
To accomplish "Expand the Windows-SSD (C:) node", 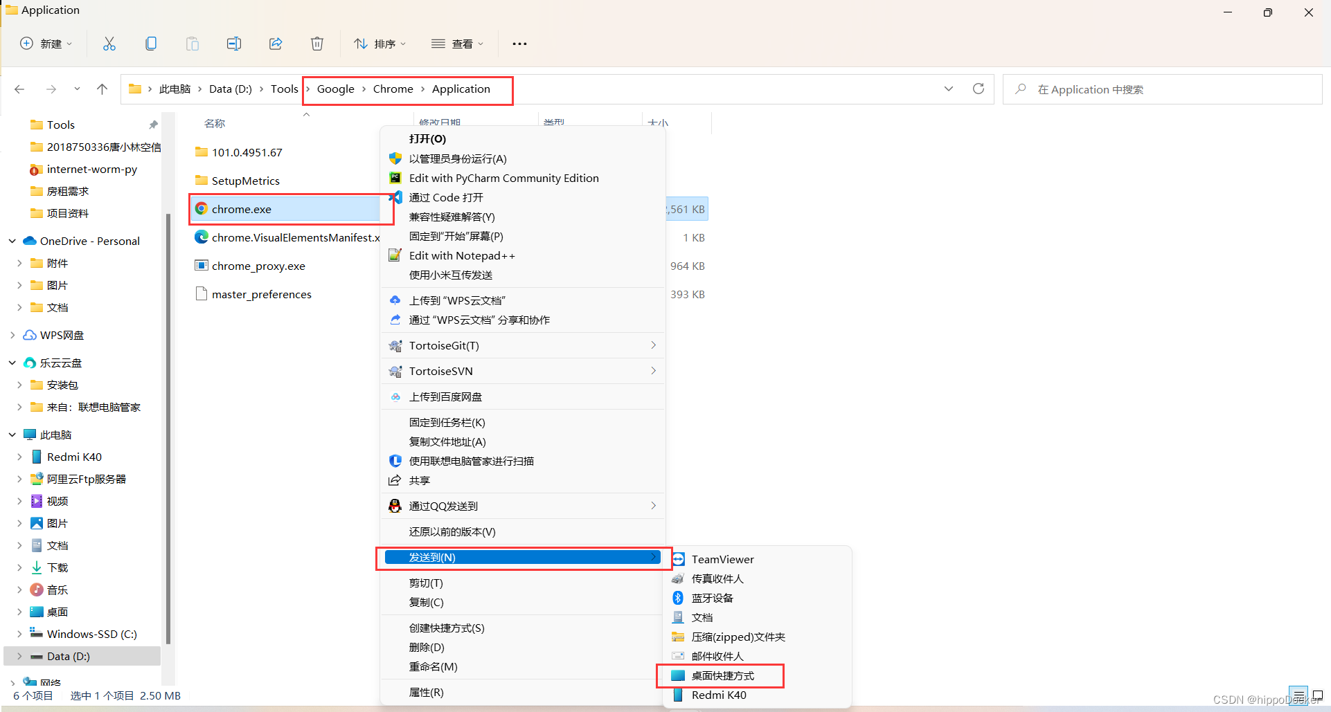I will click(x=19, y=634).
